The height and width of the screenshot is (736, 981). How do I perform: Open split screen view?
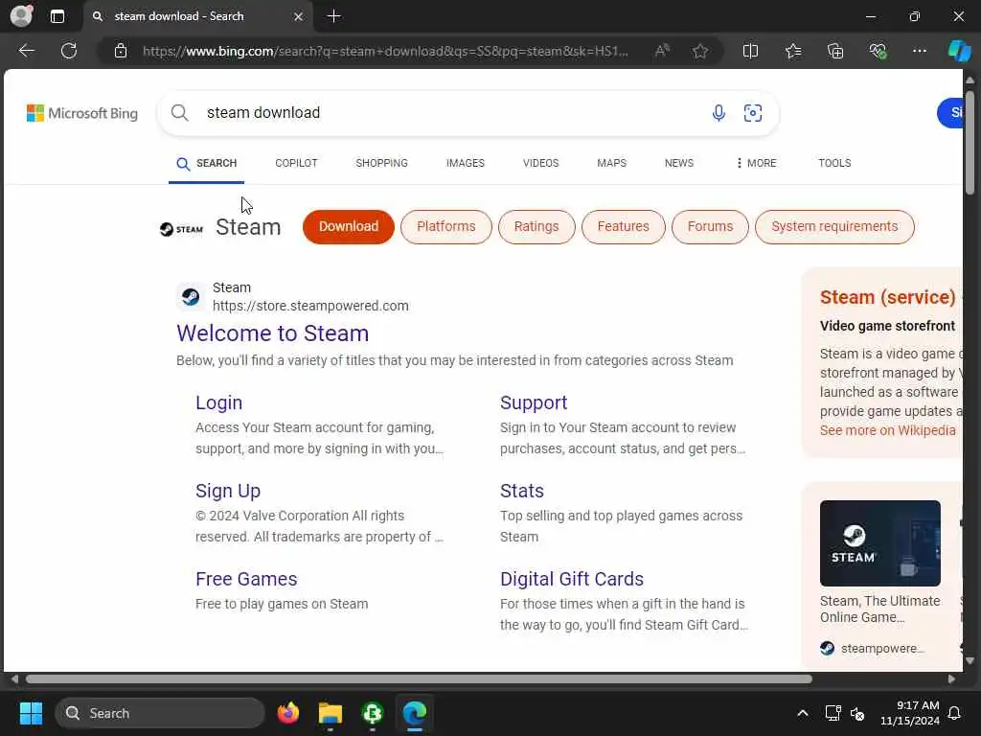click(x=750, y=51)
